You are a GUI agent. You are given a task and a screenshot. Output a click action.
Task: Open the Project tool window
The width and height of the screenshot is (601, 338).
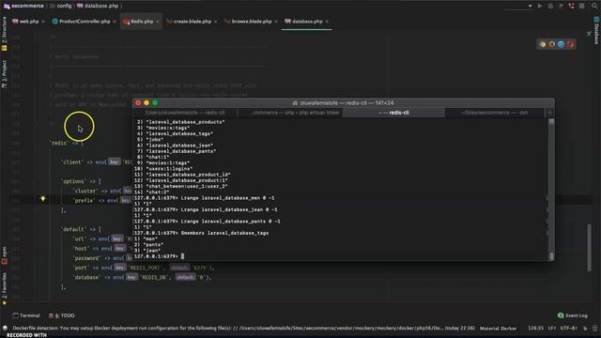pyautogui.click(x=4, y=74)
